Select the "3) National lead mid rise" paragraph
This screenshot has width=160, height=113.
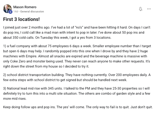click(x=77, y=94)
